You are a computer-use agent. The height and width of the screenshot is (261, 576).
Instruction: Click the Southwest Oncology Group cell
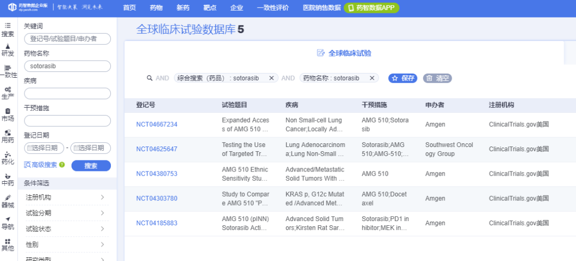click(449, 149)
